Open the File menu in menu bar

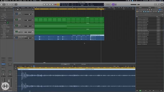(x=10, y=1)
